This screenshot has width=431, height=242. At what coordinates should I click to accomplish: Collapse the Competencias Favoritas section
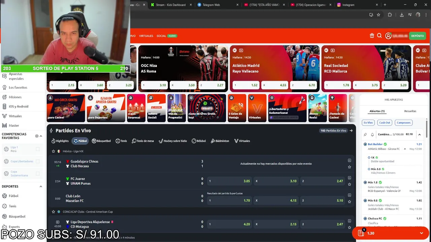41,136
